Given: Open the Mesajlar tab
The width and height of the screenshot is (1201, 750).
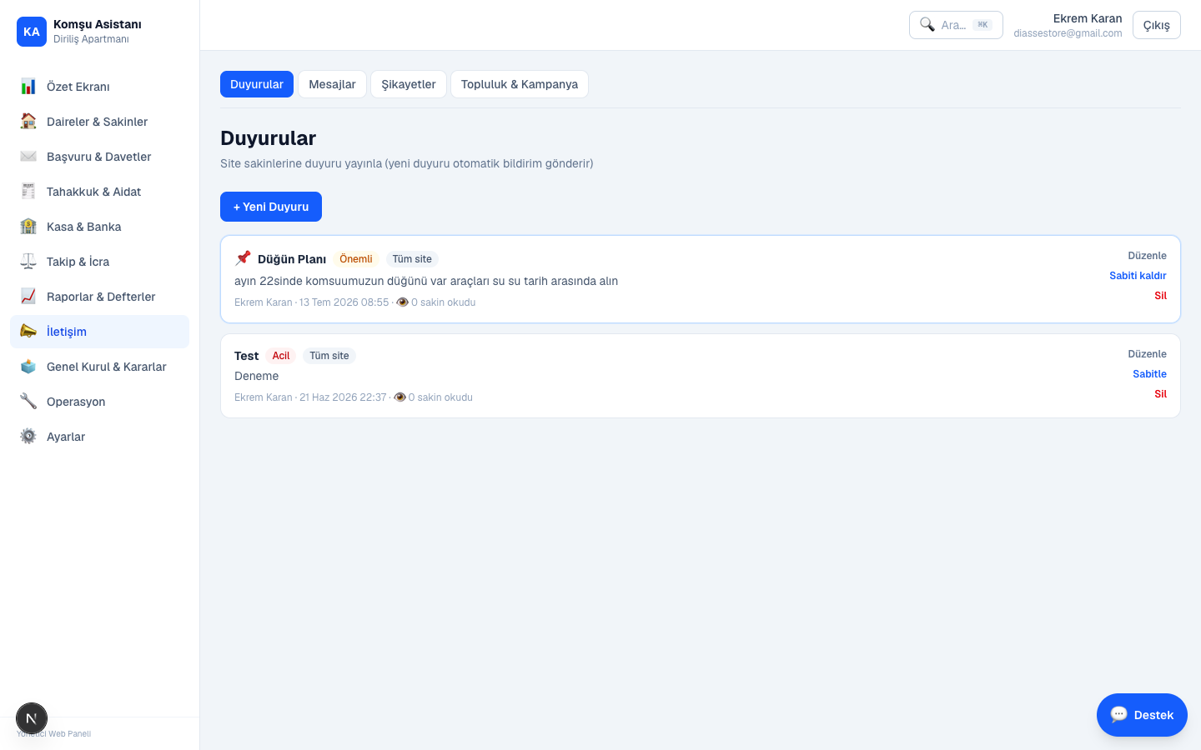Looking at the screenshot, I should tap(332, 84).
